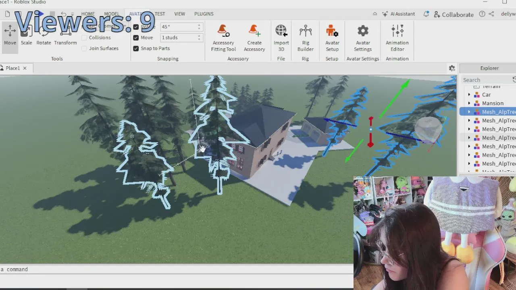The height and width of the screenshot is (290, 516).
Task: Toggle the Join Surfaces checkbox
Action: coord(84,48)
